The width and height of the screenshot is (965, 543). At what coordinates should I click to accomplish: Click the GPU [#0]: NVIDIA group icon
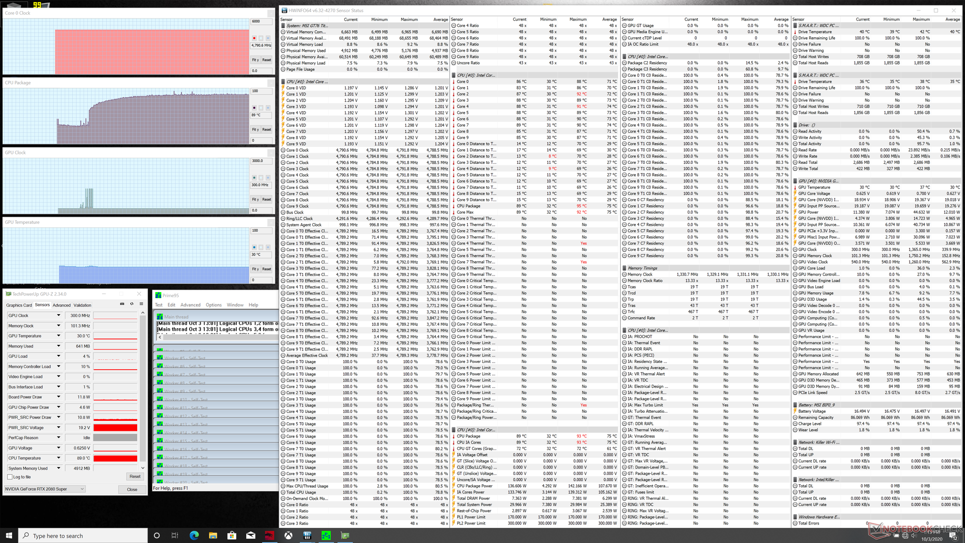tap(795, 181)
